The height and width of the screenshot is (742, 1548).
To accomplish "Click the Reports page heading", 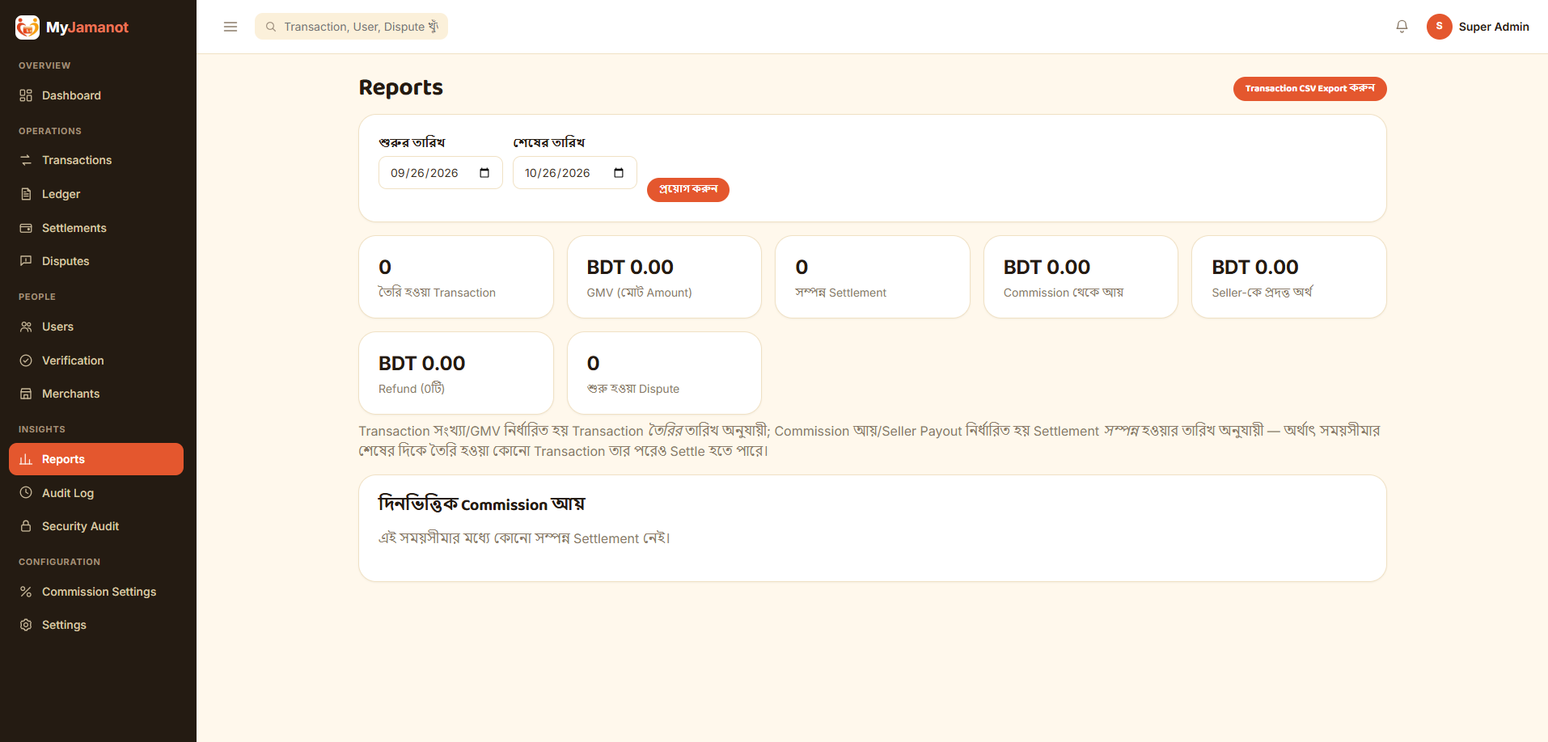I will tap(400, 87).
